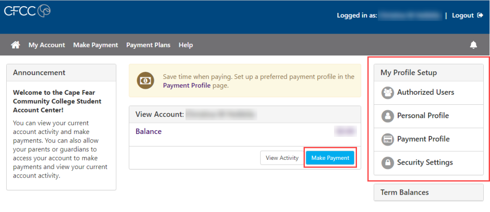Click the CFCC logo
This screenshot has width=490, height=212.
27,11
